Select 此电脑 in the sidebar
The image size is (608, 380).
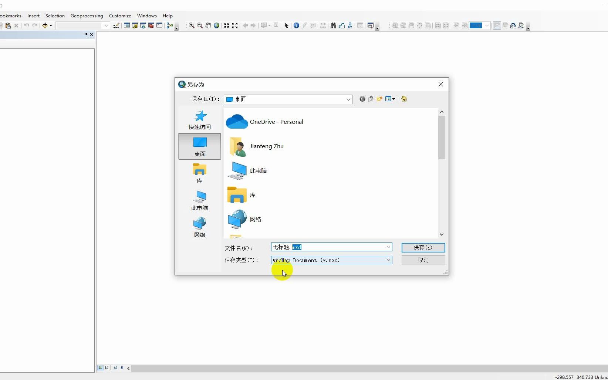(200, 200)
